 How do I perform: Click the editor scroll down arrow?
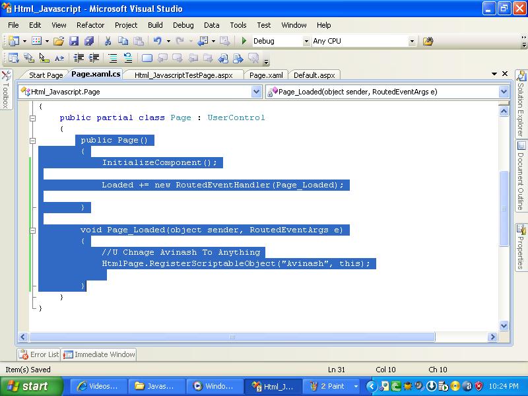point(504,325)
